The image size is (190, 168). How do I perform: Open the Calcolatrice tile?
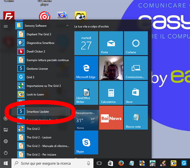click(x=111, y=93)
